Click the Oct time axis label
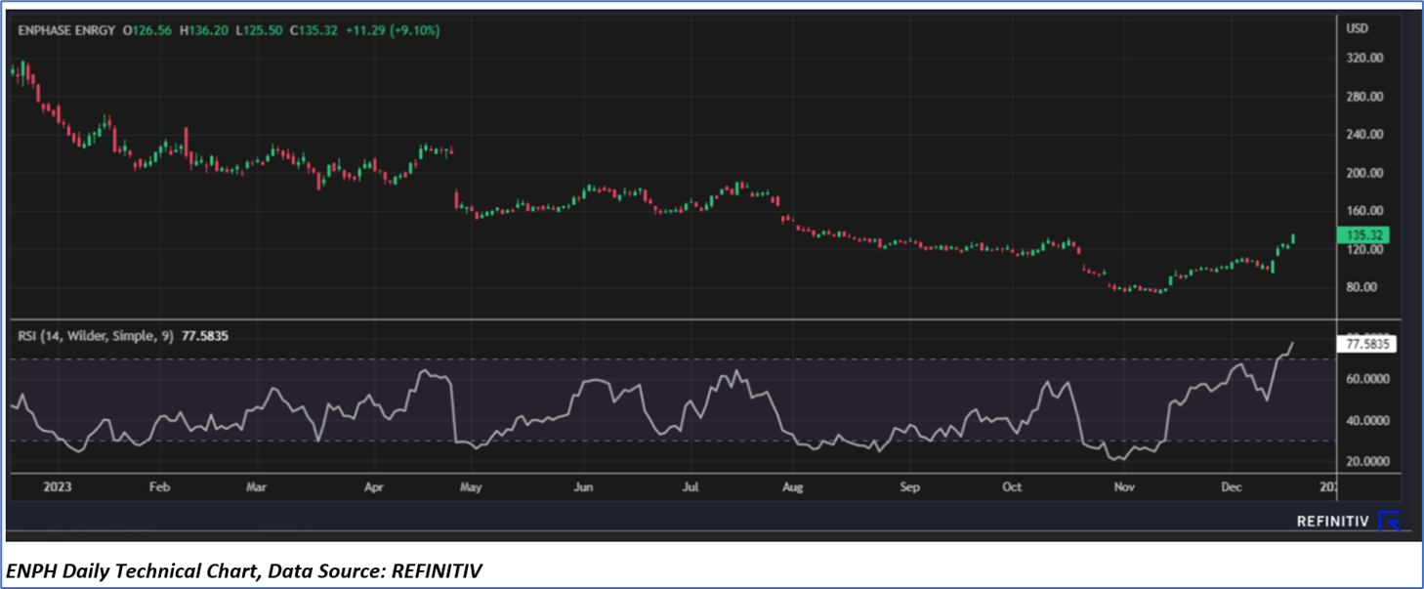 tap(1012, 485)
